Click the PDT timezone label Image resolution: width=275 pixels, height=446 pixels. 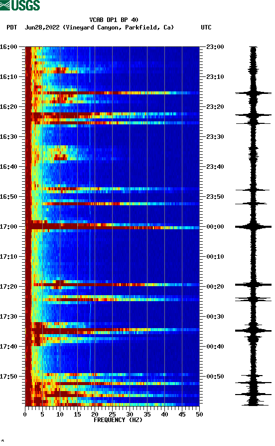[x=12, y=27]
